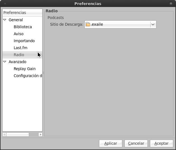Image resolution: width=176 pixels, height=150 pixels.
Task: Confirm with the Aceptar button
Action: [x=161, y=143]
